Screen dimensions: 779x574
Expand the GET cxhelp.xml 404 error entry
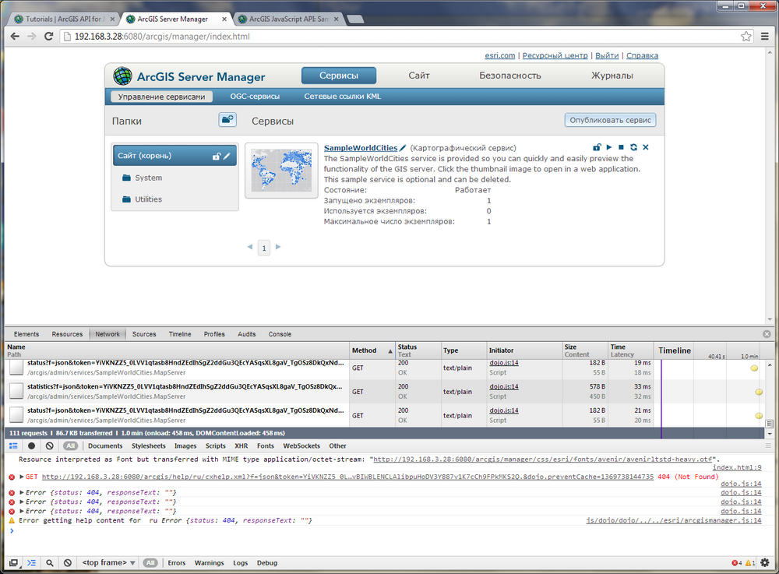click(22, 477)
